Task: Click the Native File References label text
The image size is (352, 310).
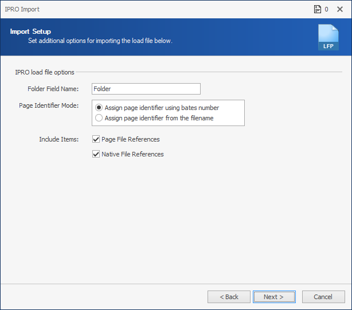Action: pos(132,154)
